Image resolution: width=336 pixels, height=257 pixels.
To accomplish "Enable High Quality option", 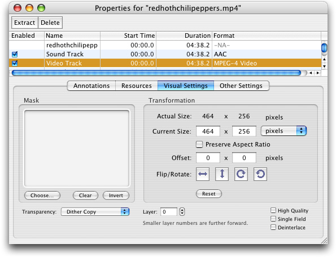I will pyautogui.click(x=273, y=210).
